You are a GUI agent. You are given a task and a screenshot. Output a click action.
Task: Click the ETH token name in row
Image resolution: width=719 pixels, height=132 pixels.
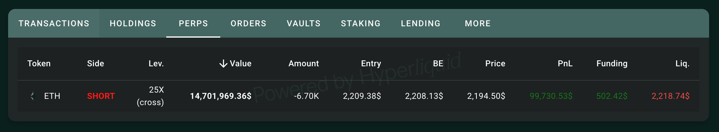(x=52, y=96)
